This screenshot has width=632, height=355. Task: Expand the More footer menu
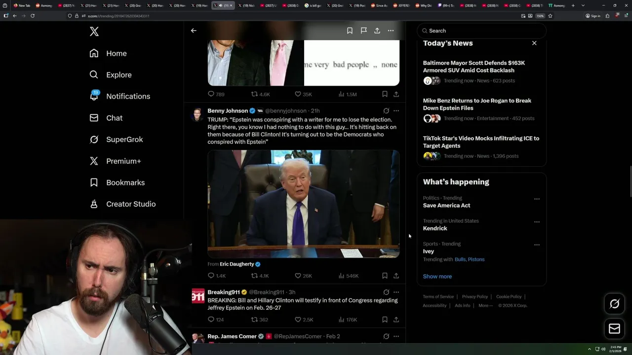(x=486, y=306)
